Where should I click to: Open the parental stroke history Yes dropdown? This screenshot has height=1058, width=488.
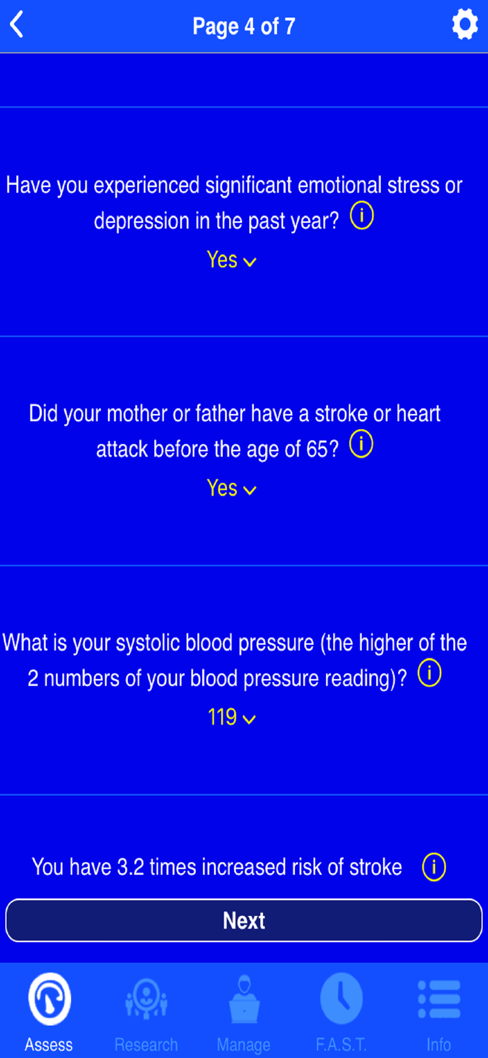(x=231, y=488)
